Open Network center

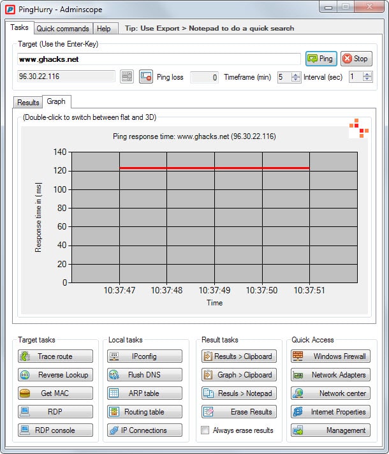[x=330, y=393]
